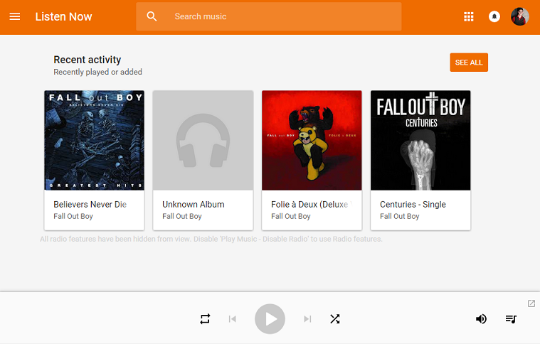Toggle repeat mode
The image size is (540, 344).
pyautogui.click(x=205, y=319)
